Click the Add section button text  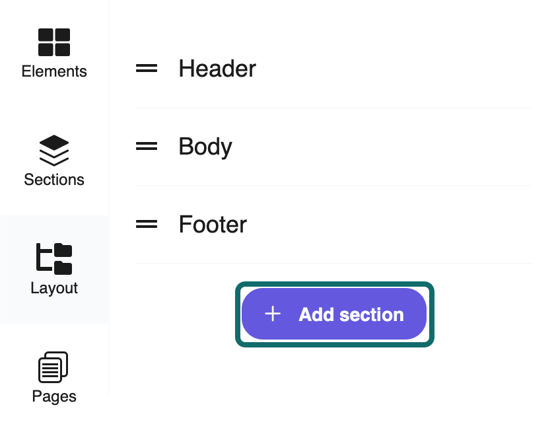pos(351,314)
